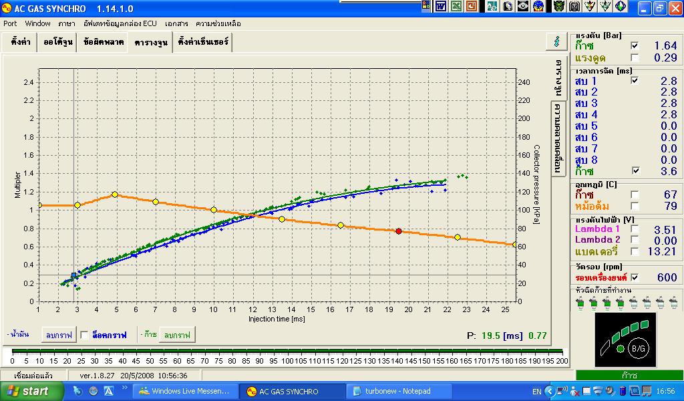Viewport: 684px width, 401px height.
Task: Open Excel from the top shortcut bar
Action: (x=456, y=7)
